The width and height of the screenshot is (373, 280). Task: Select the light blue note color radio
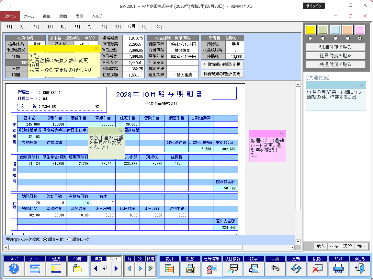tap(335, 38)
